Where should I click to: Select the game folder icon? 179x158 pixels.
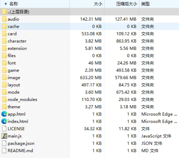[x=4, y=70]
